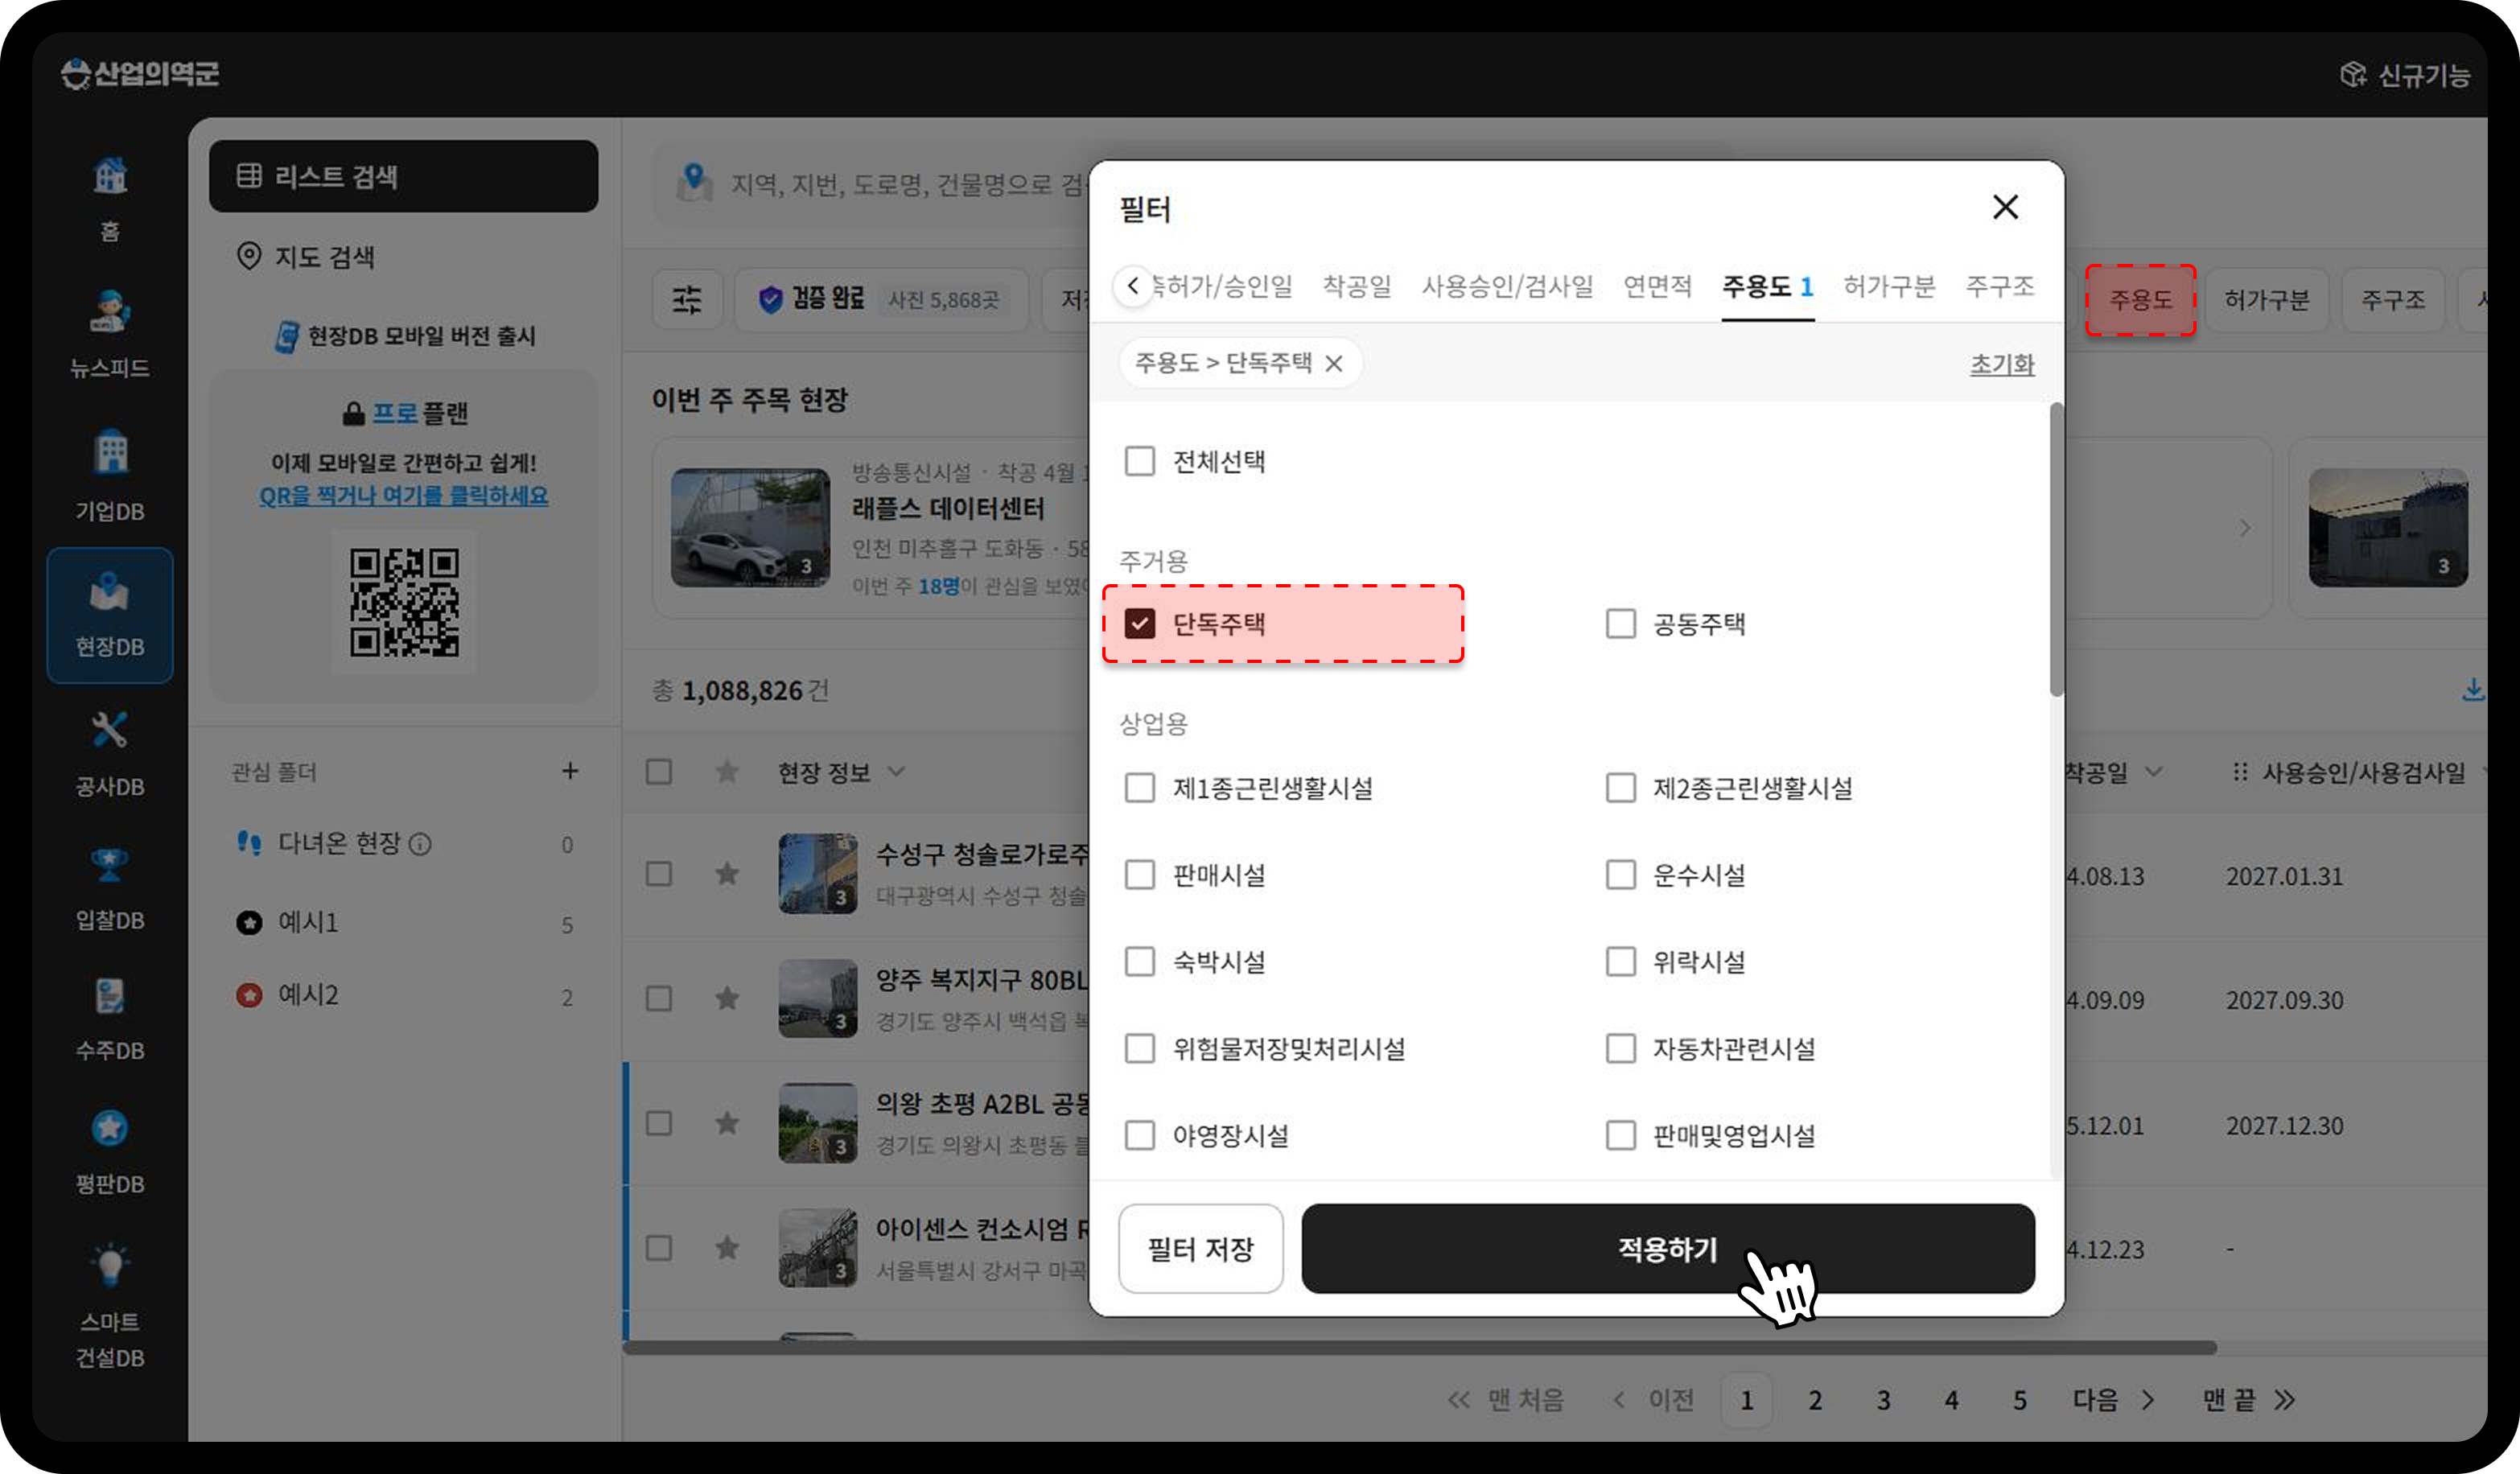
Task: Check the 전체선택 checkbox
Action: tap(1140, 461)
